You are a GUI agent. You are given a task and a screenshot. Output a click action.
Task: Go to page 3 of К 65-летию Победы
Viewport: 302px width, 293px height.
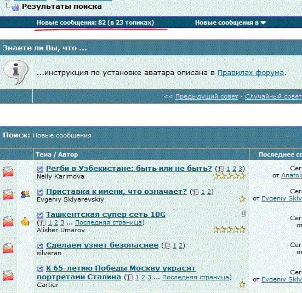tap(149, 278)
